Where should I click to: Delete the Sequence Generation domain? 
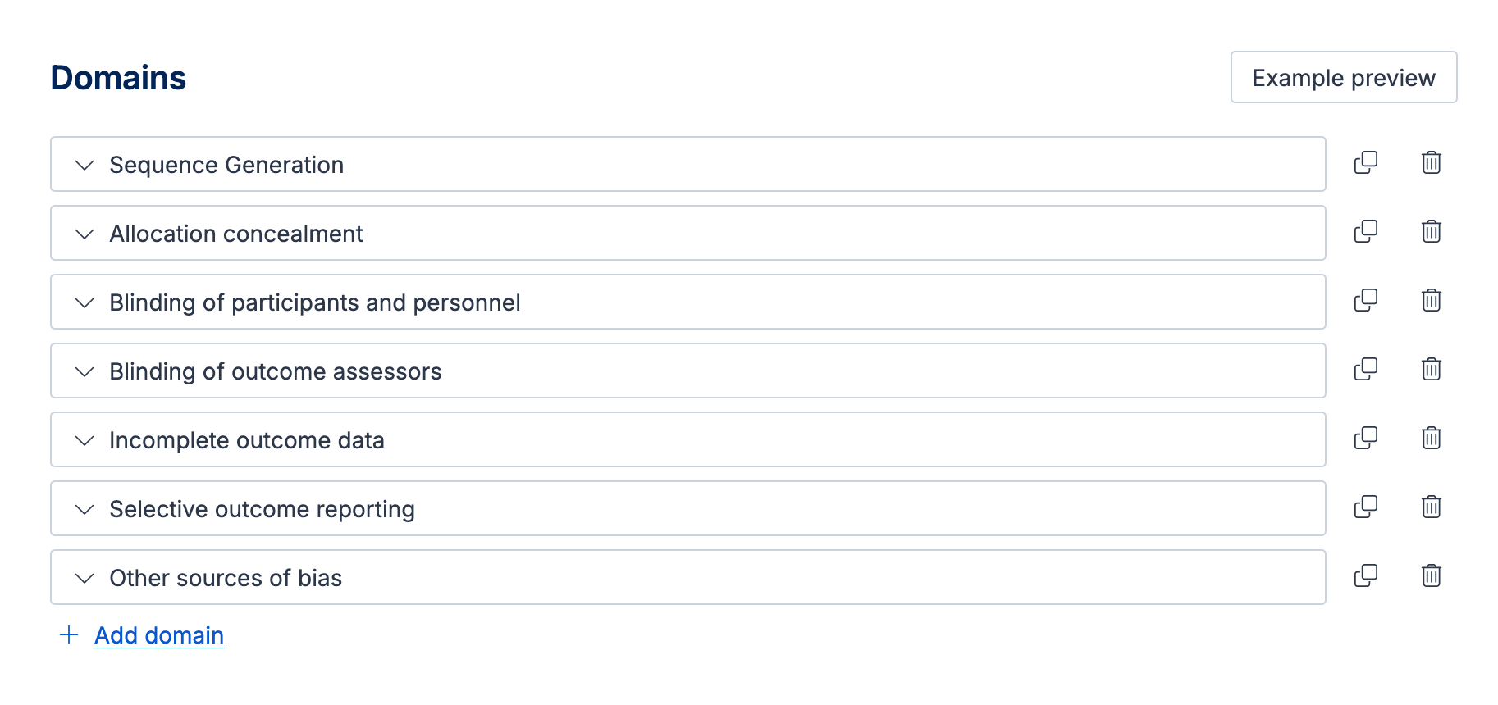coord(1431,163)
